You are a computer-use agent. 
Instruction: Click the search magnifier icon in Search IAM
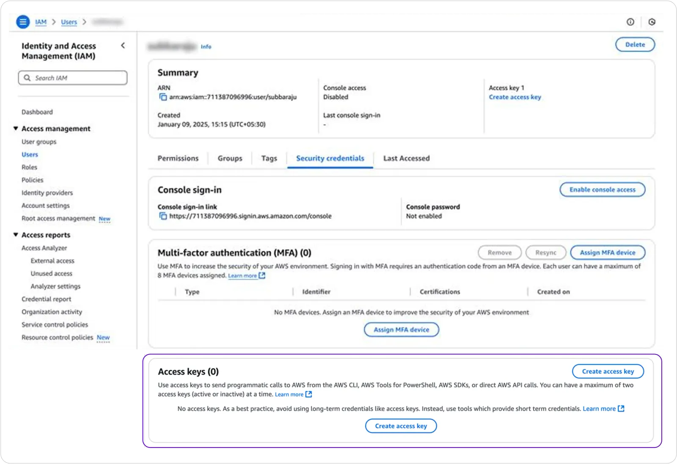pyautogui.click(x=28, y=78)
